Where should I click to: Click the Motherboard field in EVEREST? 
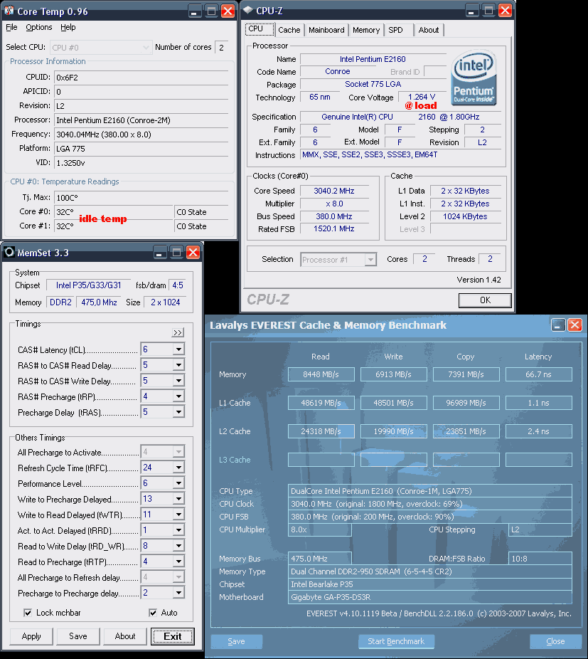pyautogui.click(x=430, y=597)
